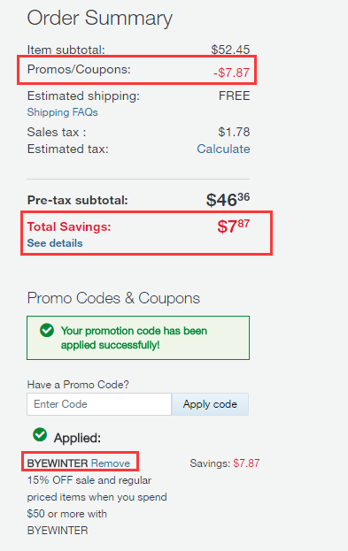348x551 pixels.
Task: Open the Shipping FAQs link
Action: (62, 112)
